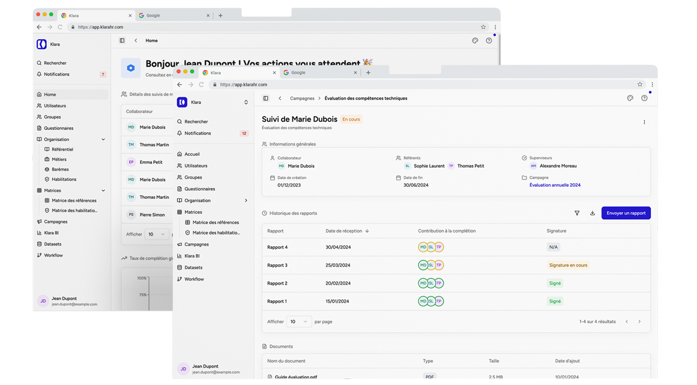Image resolution: width=697 pixels, height=385 pixels.
Task: Click the download icon beside Envoyer un rapport
Action: [x=593, y=213]
